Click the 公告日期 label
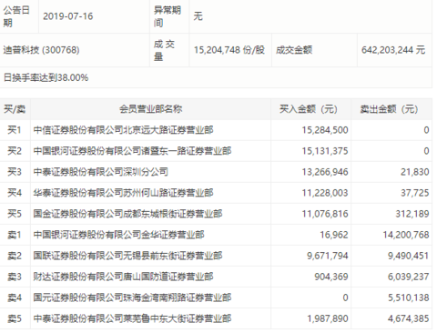The width and height of the screenshot is (437, 333). click(16, 16)
